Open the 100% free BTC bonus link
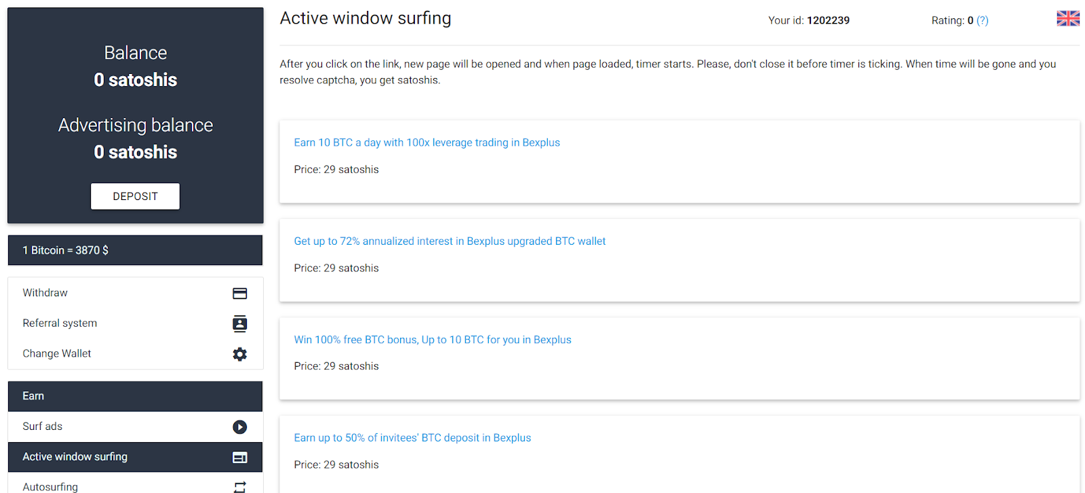 pos(432,340)
